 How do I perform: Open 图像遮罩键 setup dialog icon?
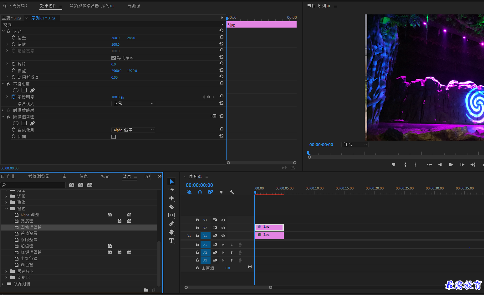214,116
